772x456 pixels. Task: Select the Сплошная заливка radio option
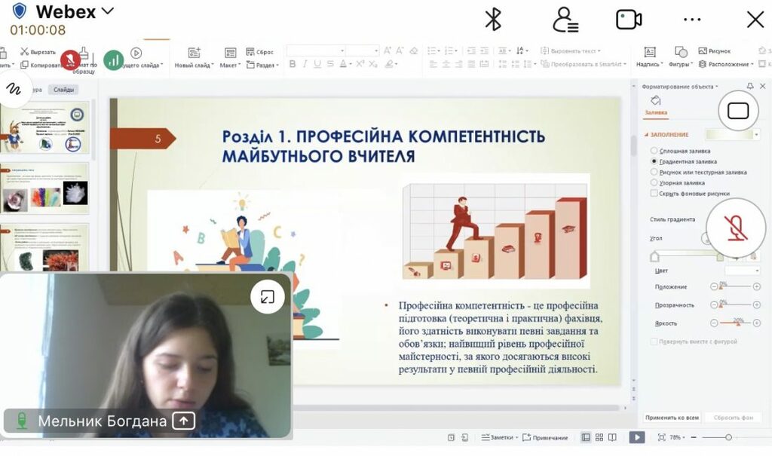coord(654,151)
